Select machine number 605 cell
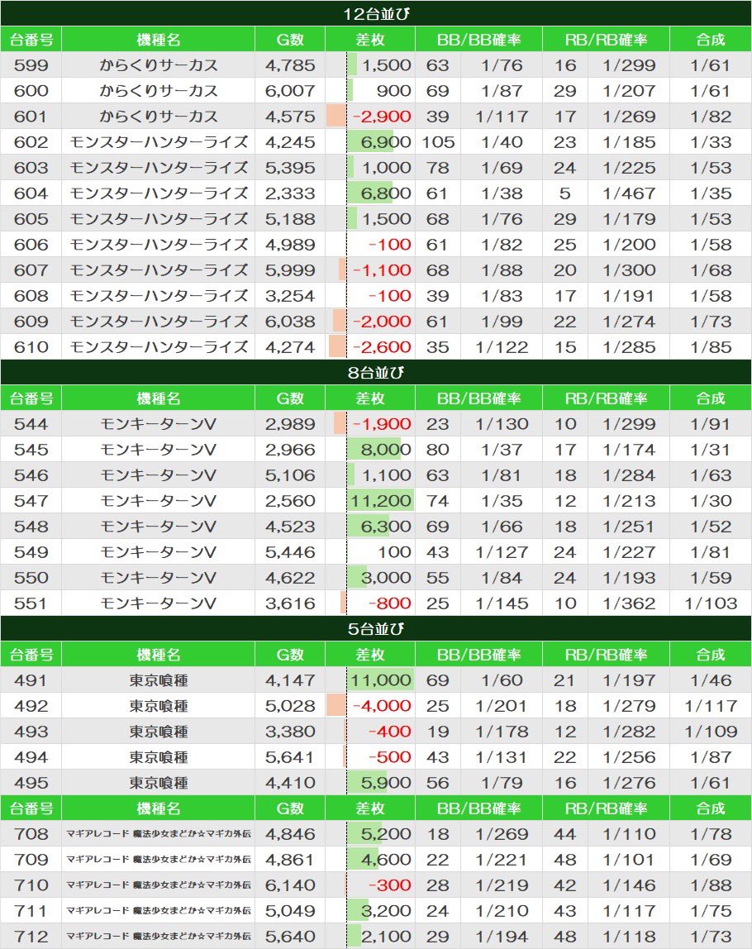 tap(31, 218)
